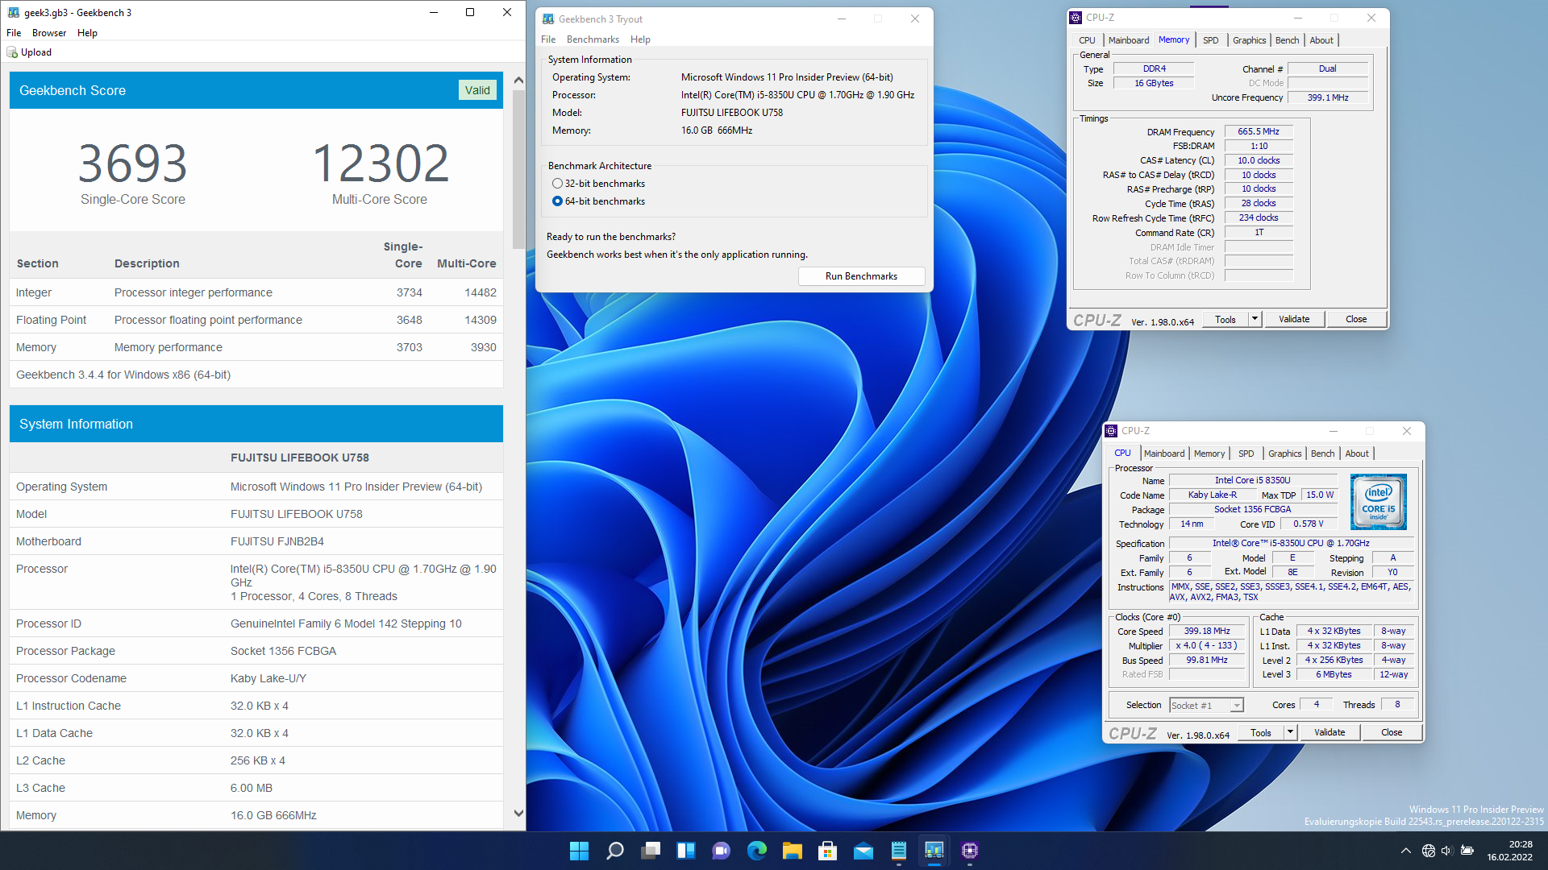This screenshot has height=870, width=1548.
Task: Switch to SPD tab in CPU-Z Memory window
Action: (1210, 40)
